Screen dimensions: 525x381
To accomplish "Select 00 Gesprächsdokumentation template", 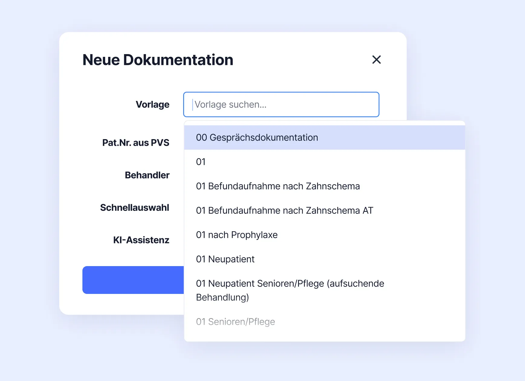I will coord(257,138).
